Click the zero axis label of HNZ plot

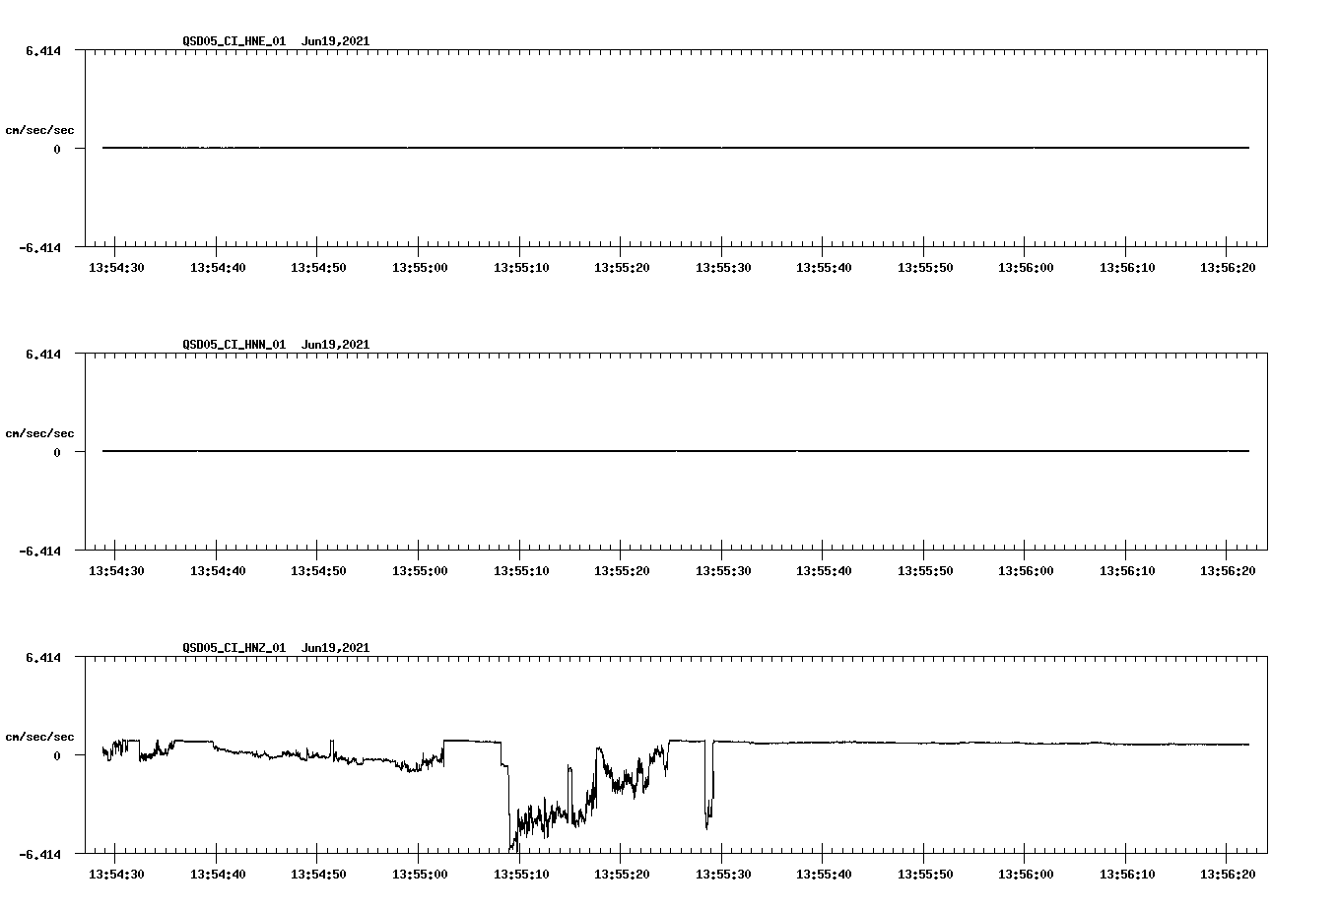(57, 756)
